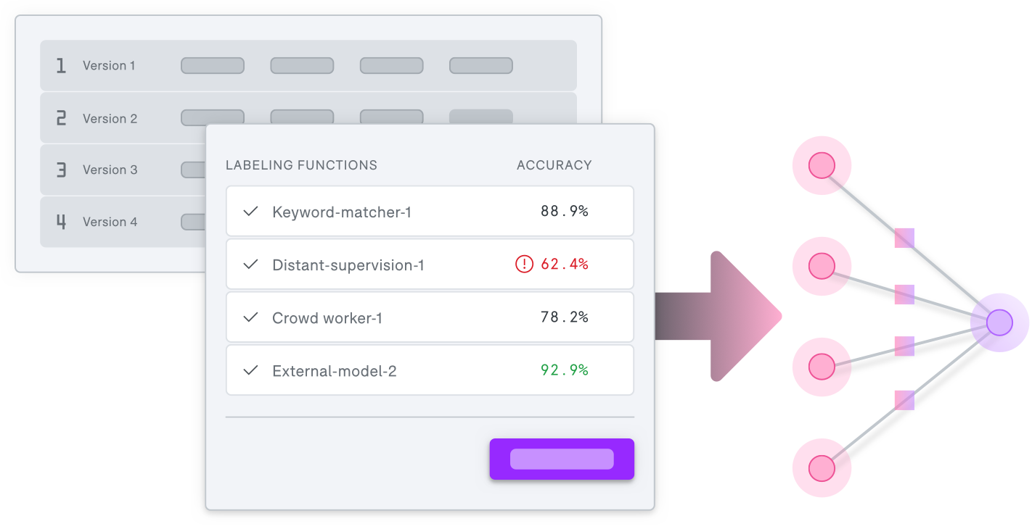Viewport: 1032px width, 529px height.
Task: Uncheck the External-model-2 labeling function
Action: tap(250, 370)
